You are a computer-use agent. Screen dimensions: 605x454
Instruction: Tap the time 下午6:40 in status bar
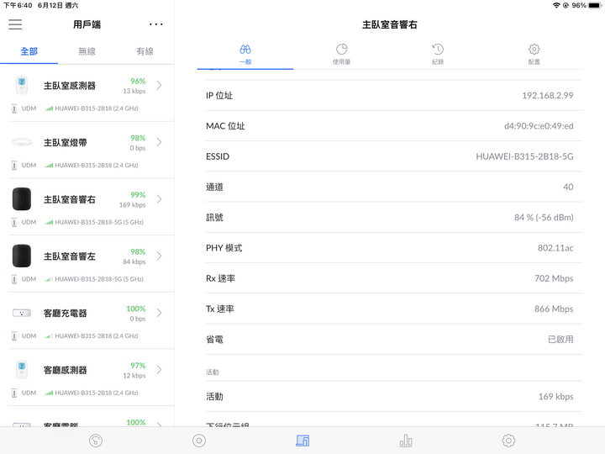[x=18, y=5]
